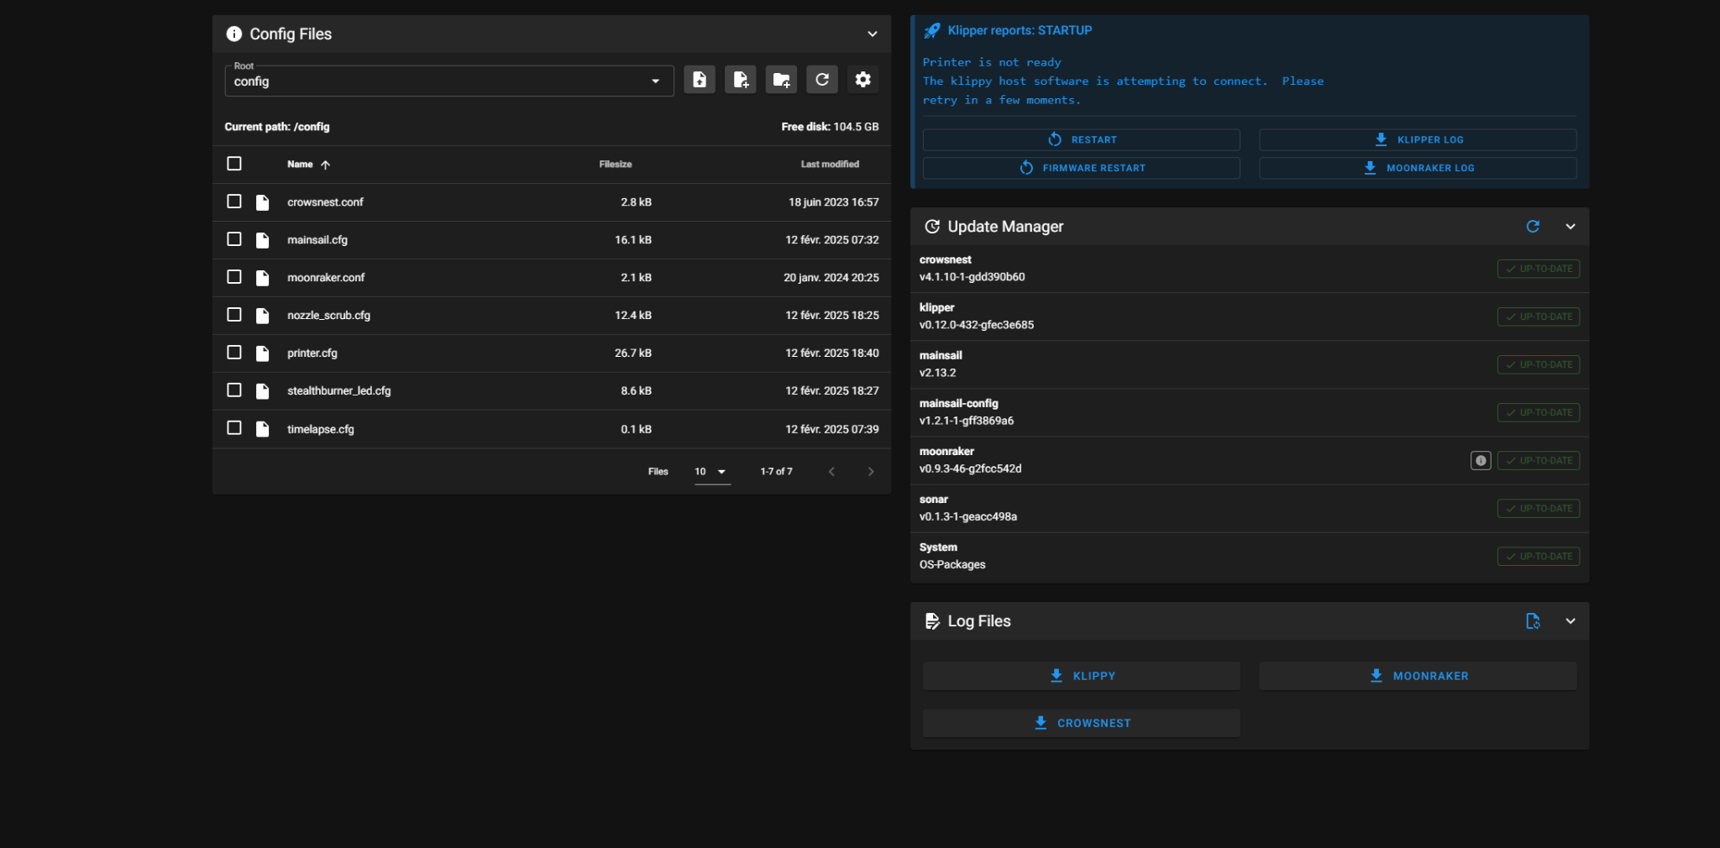Click the Update Manager refresh icon
Image resolution: width=1720 pixels, height=848 pixels.
[1533, 227]
